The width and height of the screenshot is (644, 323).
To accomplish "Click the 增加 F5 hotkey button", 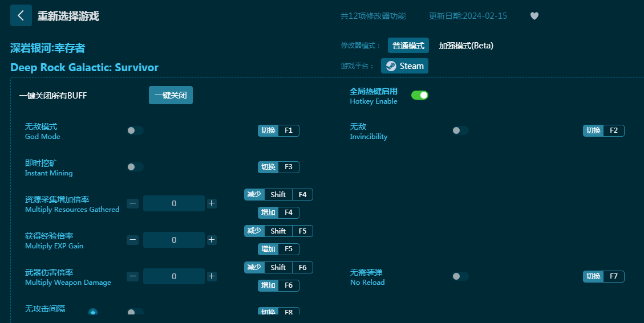I will (278, 249).
